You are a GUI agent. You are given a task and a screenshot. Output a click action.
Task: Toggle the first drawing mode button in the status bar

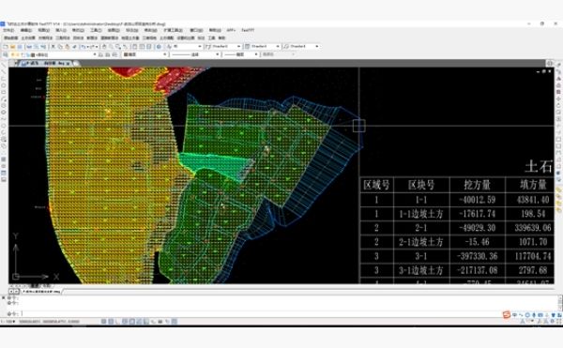(104, 322)
